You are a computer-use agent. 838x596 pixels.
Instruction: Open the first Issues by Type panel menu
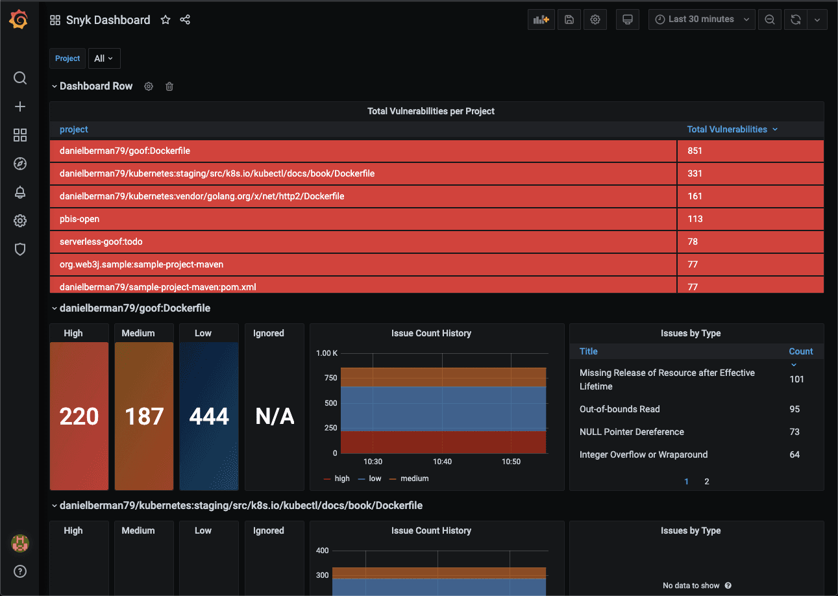coord(691,333)
